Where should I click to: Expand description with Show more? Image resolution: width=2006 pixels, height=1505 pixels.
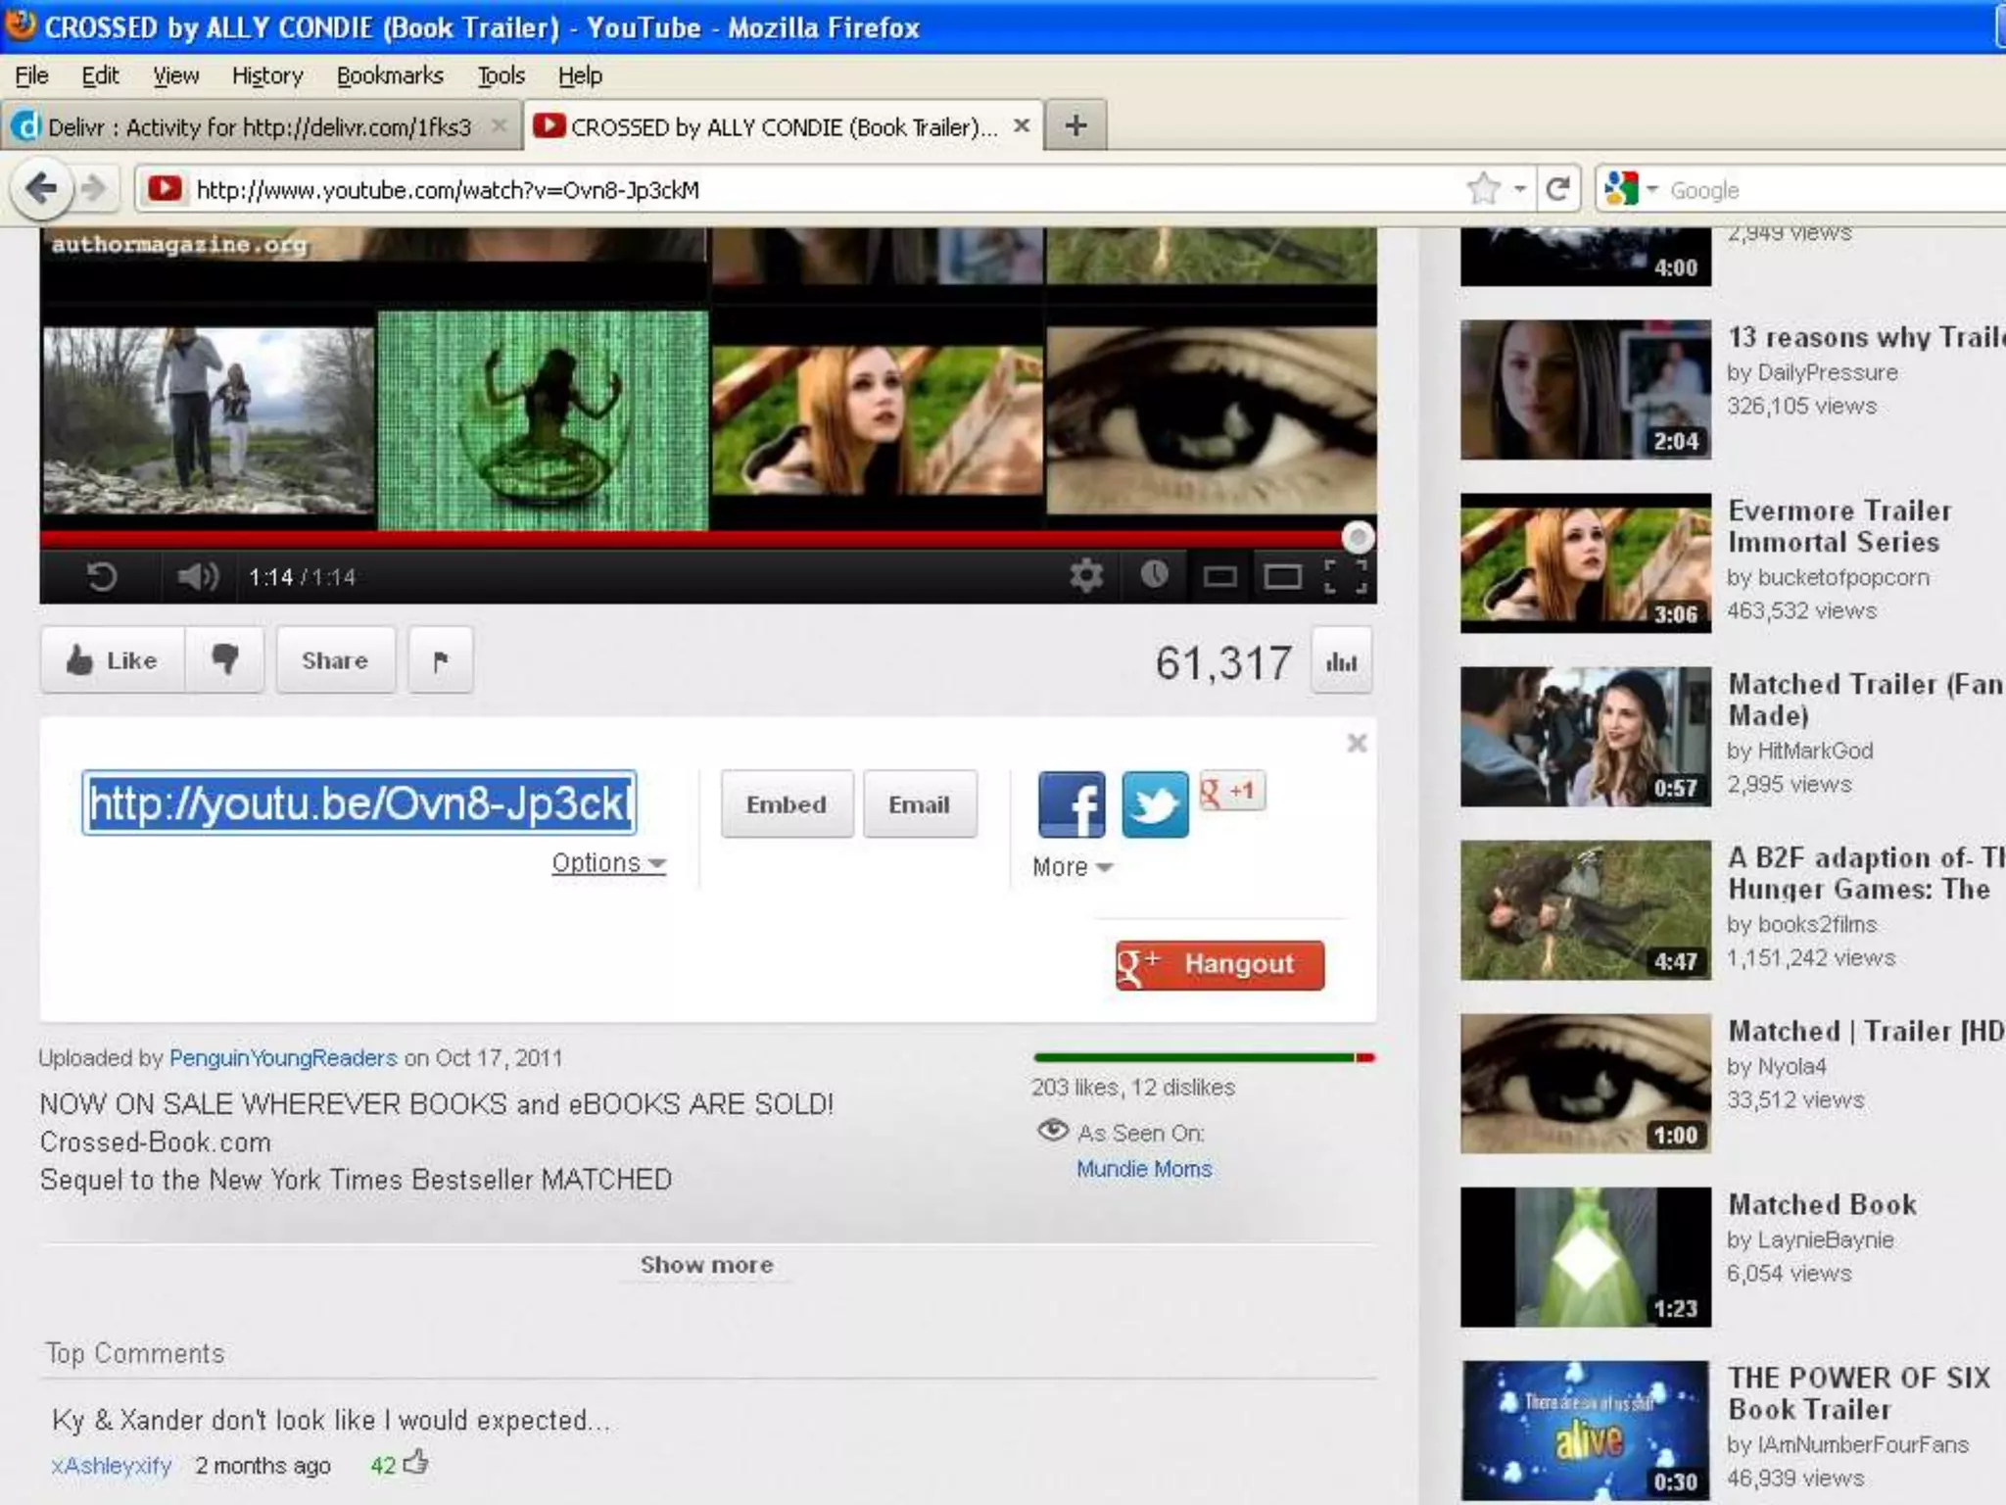click(706, 1265)
